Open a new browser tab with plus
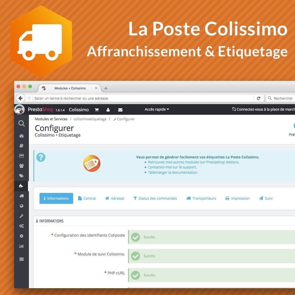The image size is (295, 295). tap(106, 88)
